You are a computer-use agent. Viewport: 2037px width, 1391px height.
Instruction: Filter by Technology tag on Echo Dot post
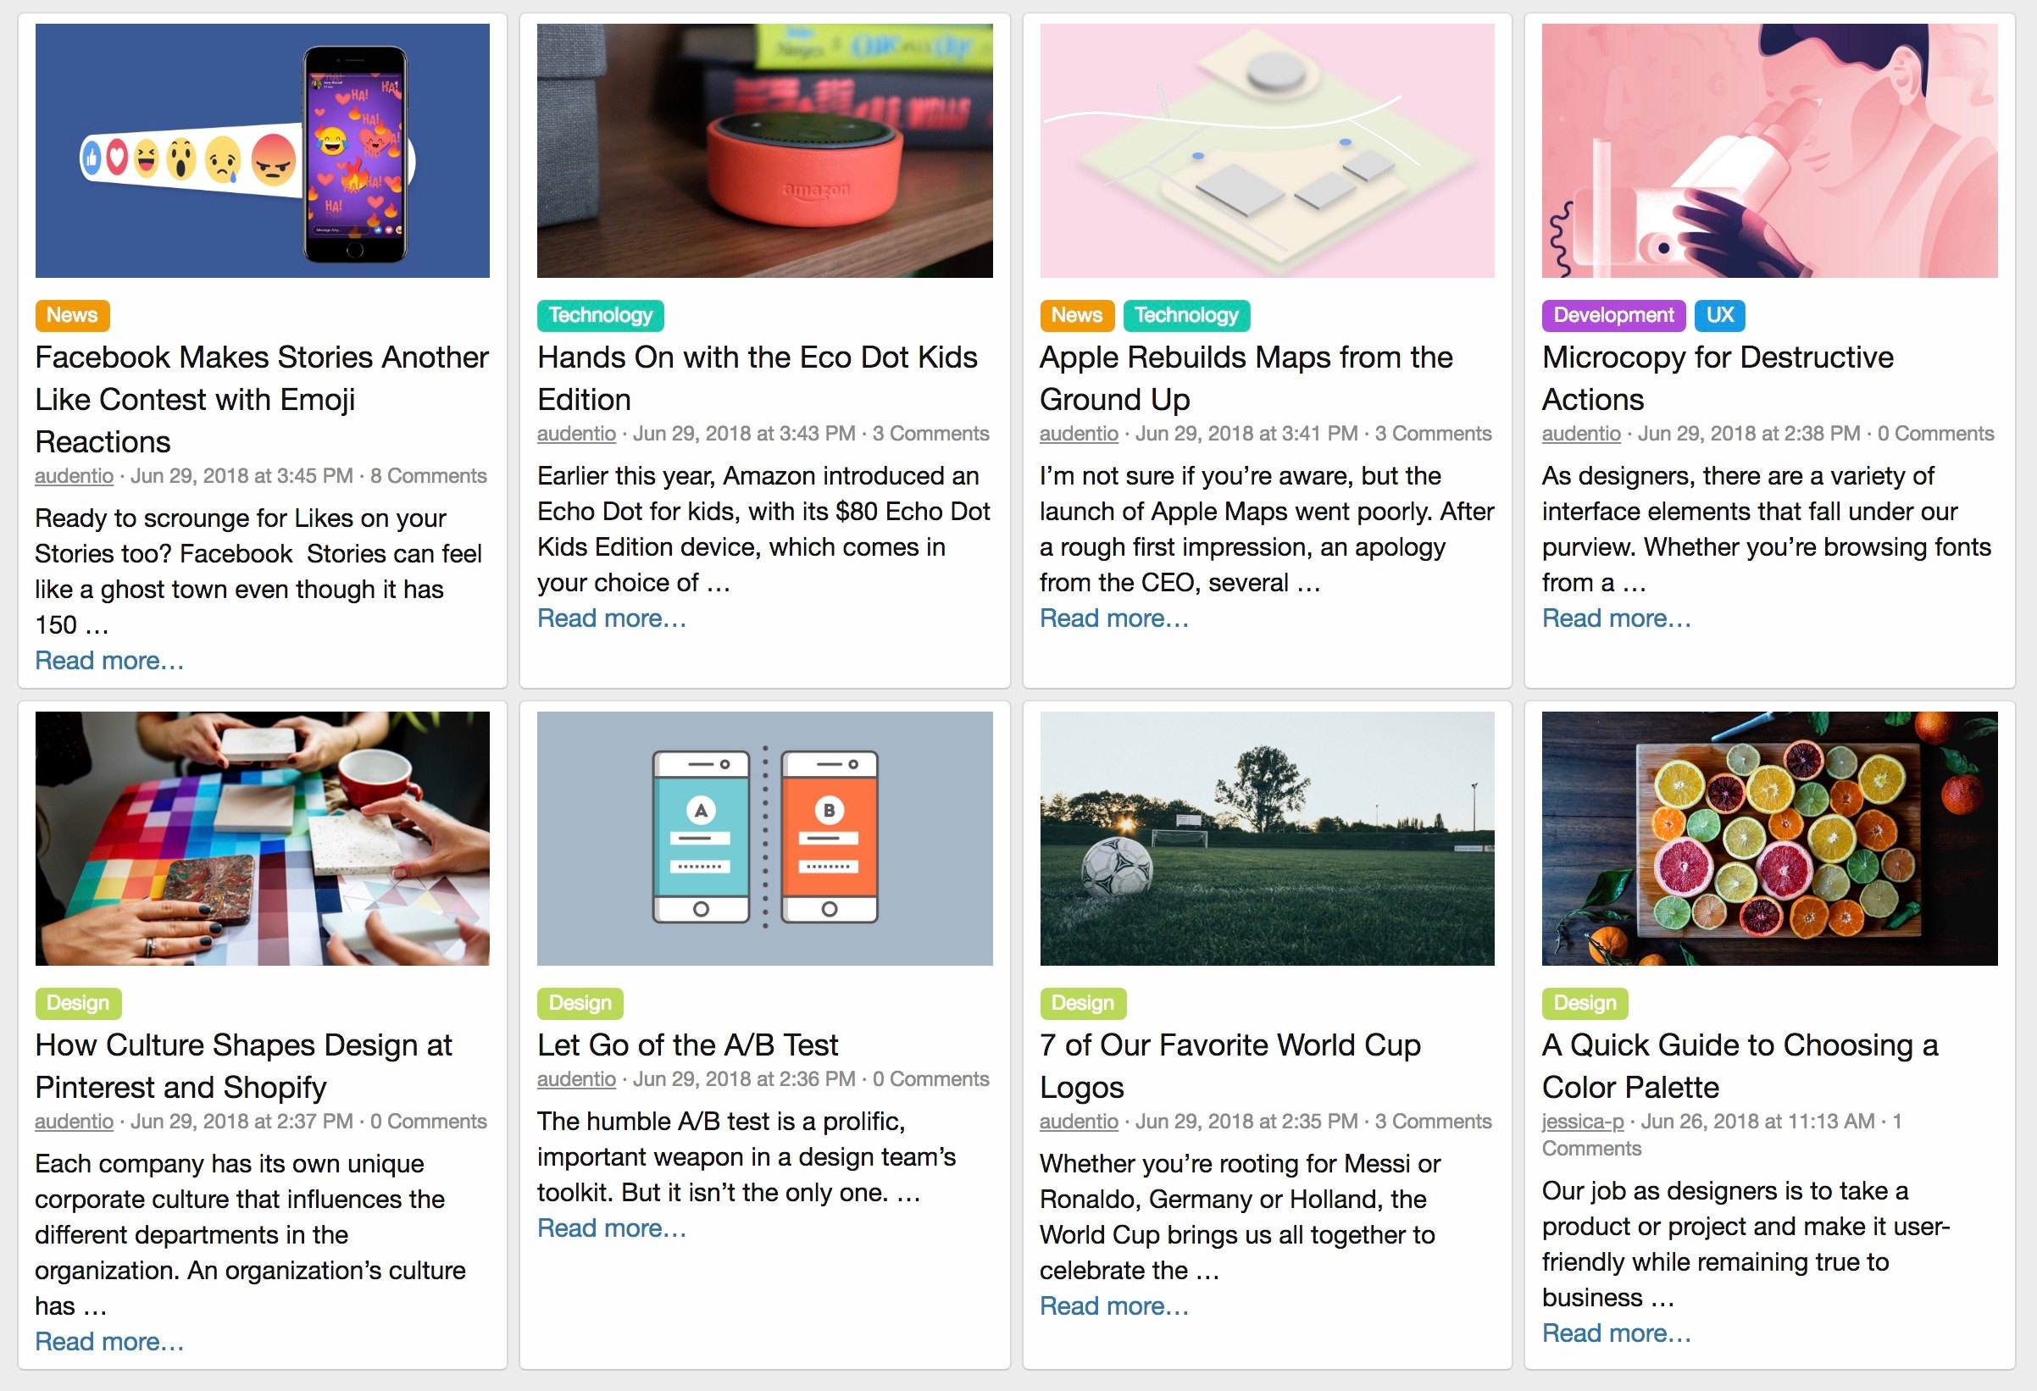[601, 315]
